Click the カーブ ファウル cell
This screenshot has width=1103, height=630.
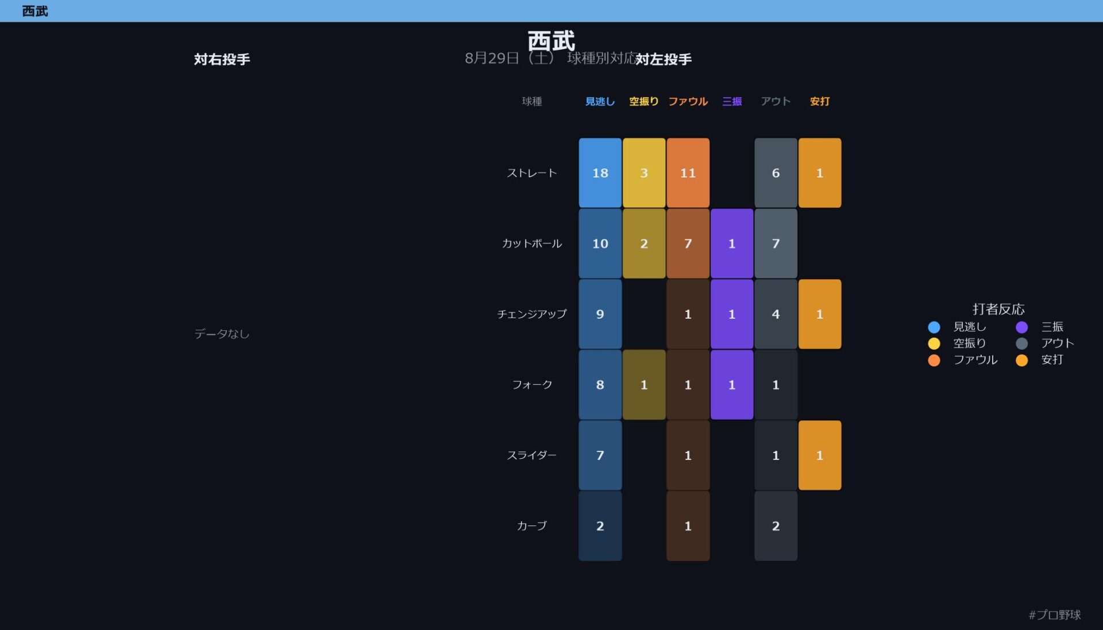click(x=688, y=526)
